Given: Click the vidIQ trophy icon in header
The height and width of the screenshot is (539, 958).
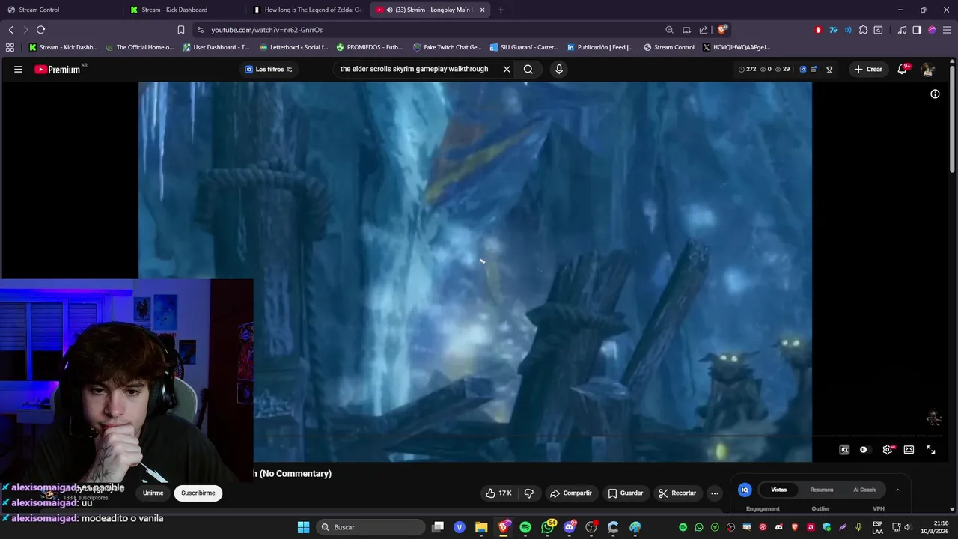Looking at the screenshot, I should point(829,69).
